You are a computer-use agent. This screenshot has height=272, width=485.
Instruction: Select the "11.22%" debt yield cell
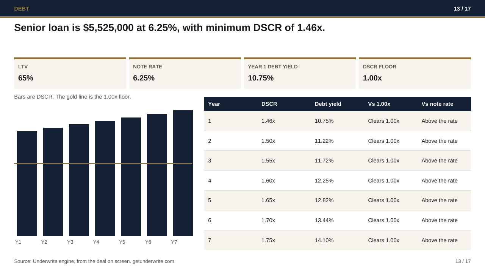(324, 141)
